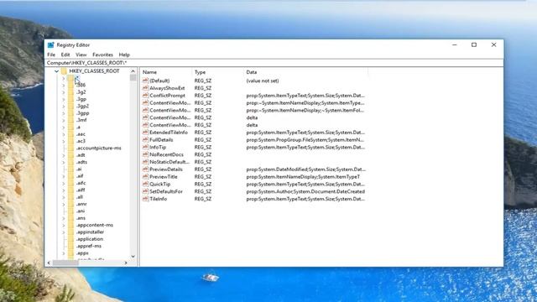The image size is (537, 302).
Task: Expand the .386 key
Action: tap(64, 86)
